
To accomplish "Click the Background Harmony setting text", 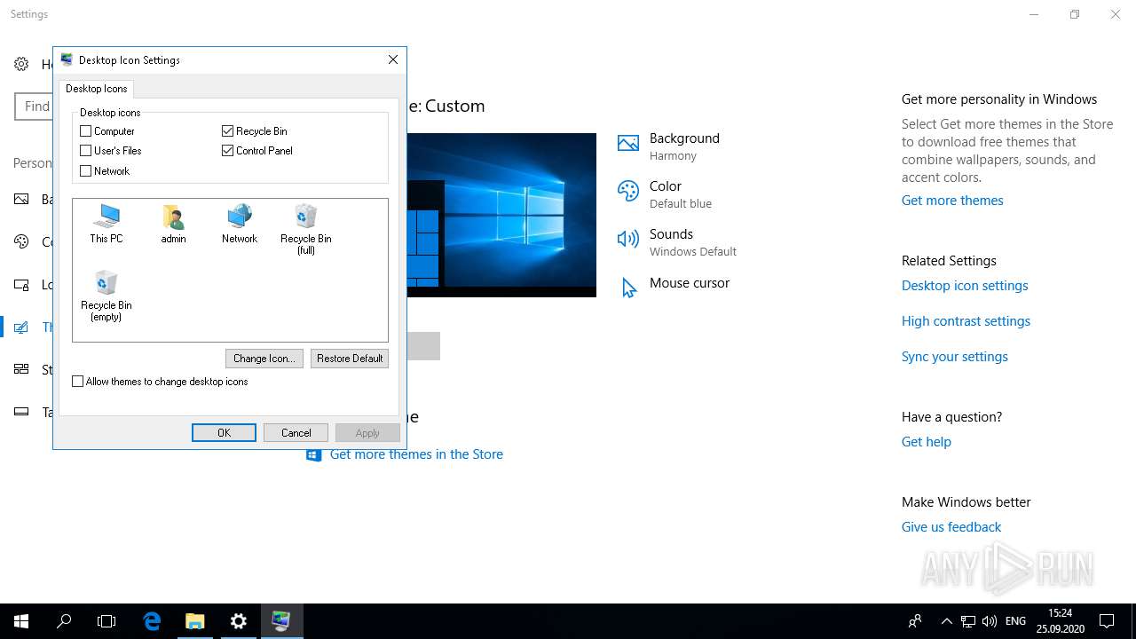I will [x=684, y=146].
